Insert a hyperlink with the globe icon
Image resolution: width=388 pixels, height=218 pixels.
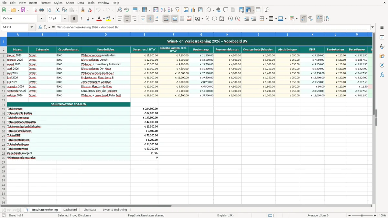[x=219, y=10]
